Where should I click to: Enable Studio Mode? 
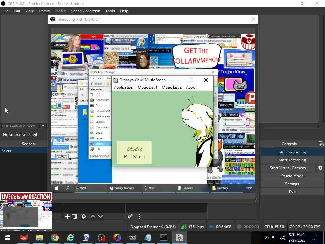pos(292,176)
